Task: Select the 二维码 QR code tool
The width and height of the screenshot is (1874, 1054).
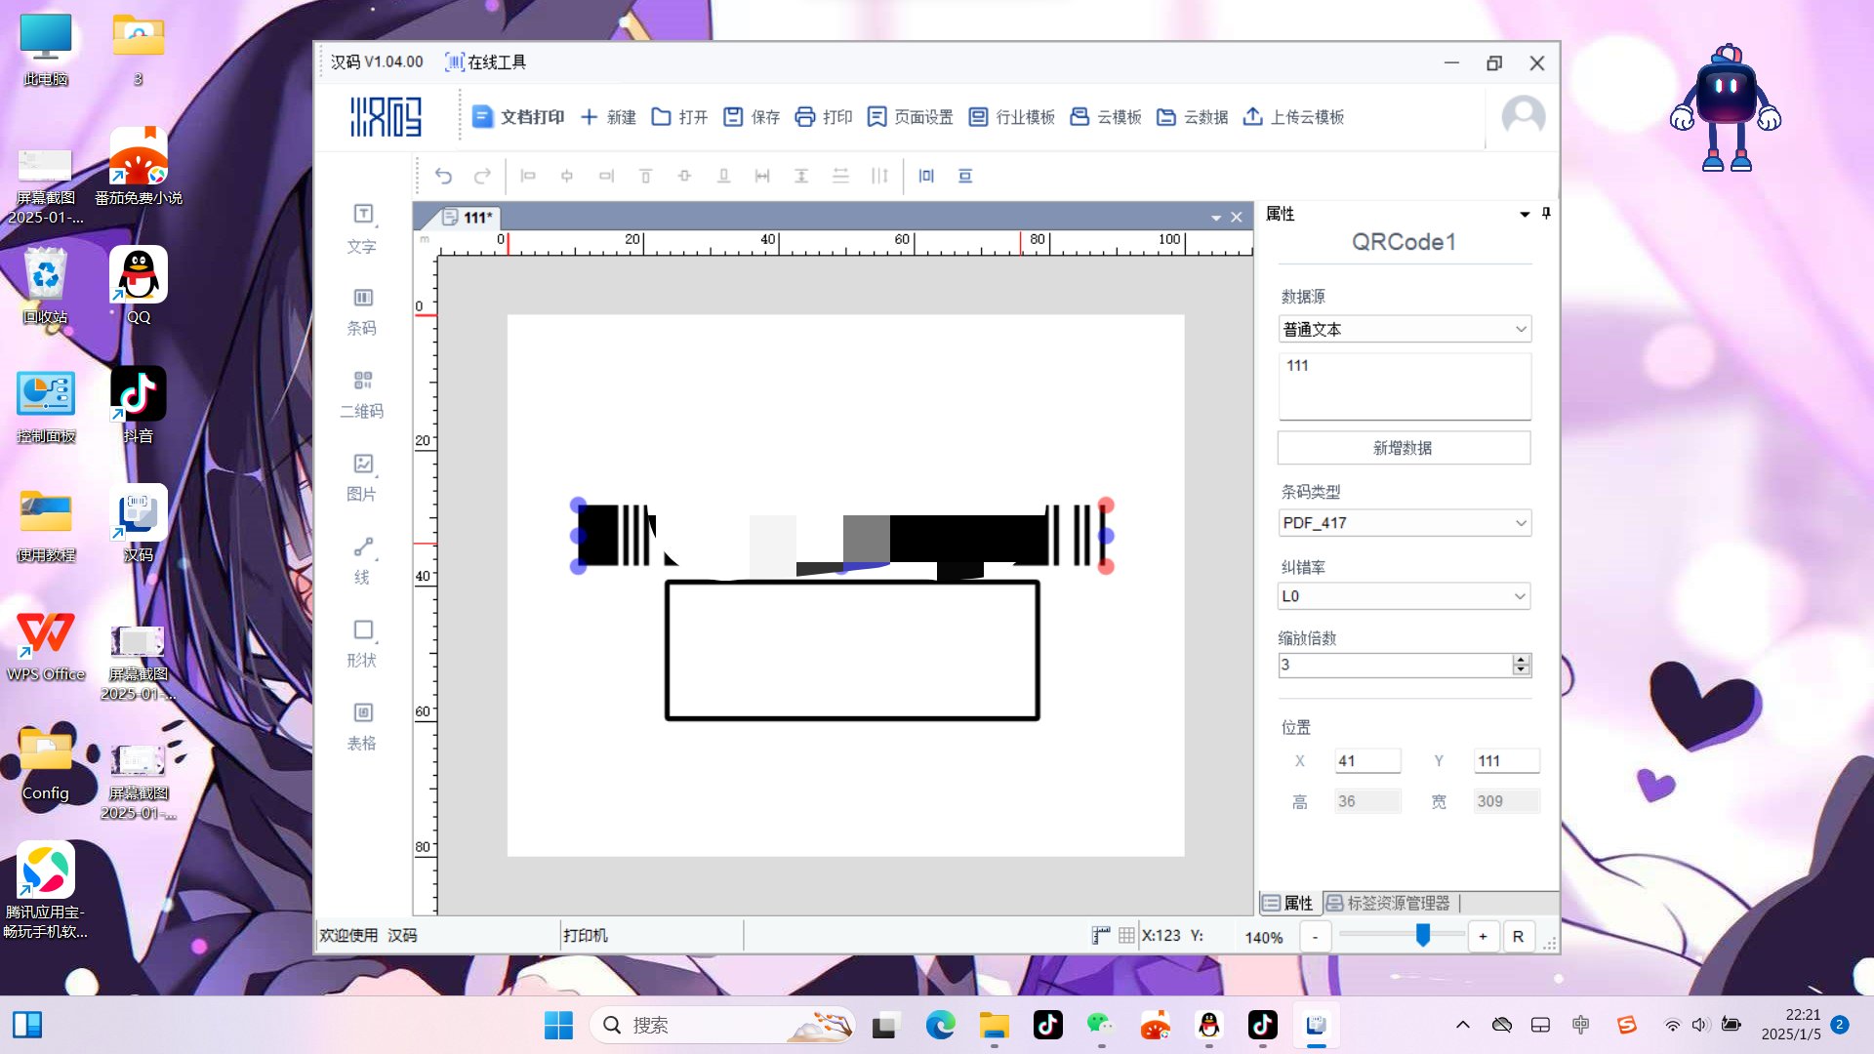Action: [x=362, y=394]
